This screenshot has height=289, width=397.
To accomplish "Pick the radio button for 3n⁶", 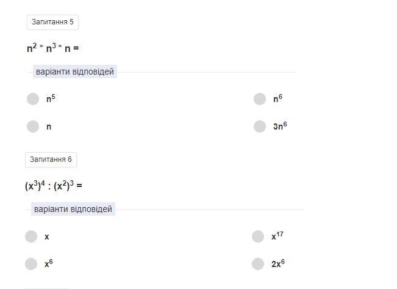I will click(260, 126).
